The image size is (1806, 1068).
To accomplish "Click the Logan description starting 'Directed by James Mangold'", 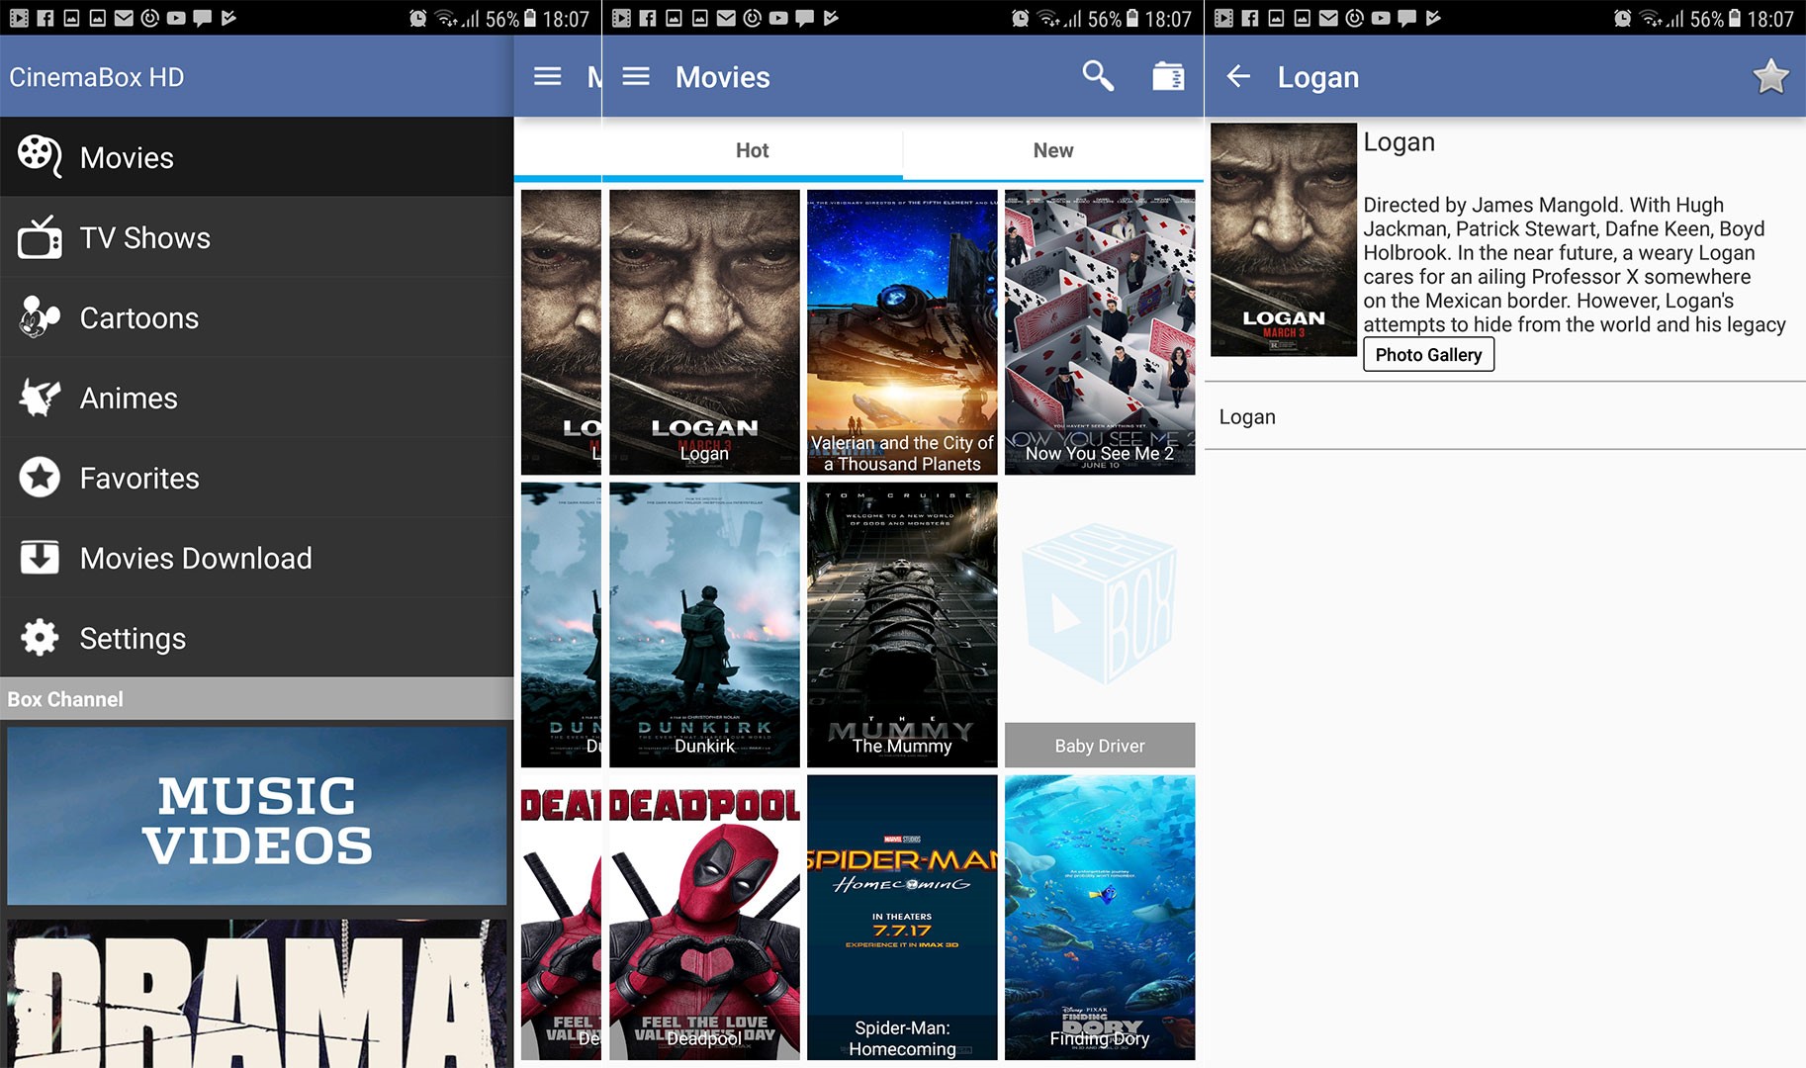I will (1575, 264).
